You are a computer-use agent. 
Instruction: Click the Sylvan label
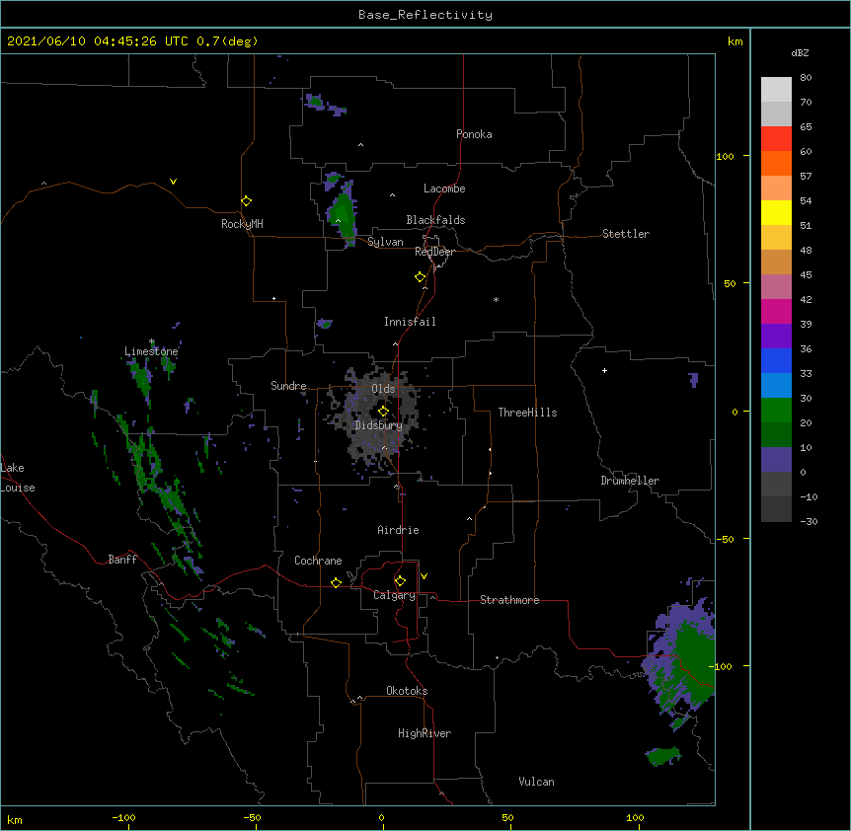(x=385, y=242)
